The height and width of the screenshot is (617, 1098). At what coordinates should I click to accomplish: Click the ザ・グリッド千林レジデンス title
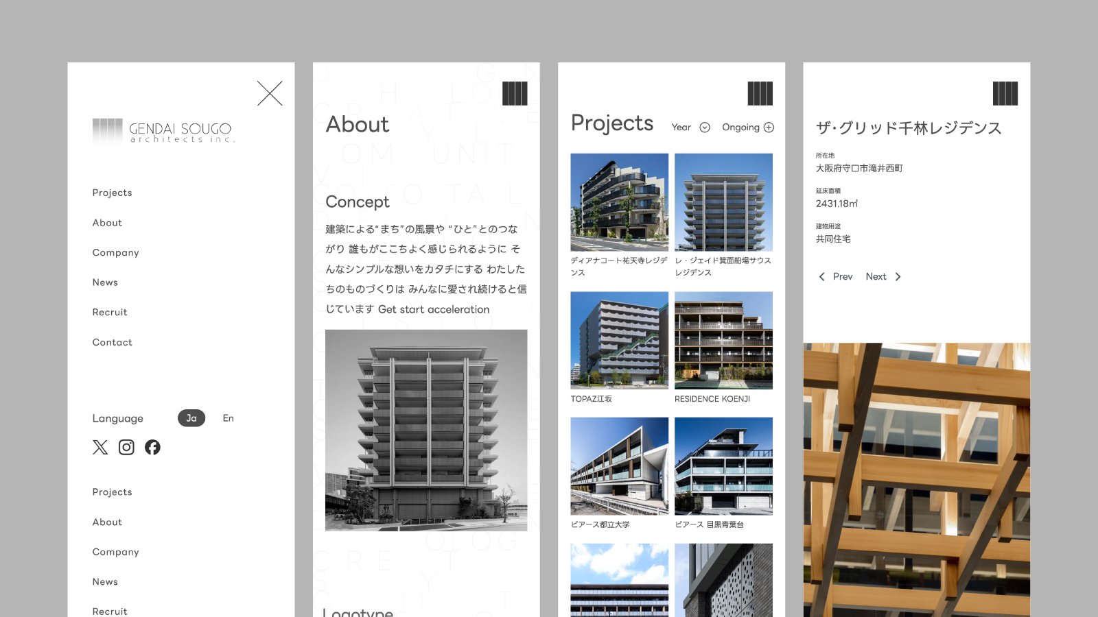909,128
